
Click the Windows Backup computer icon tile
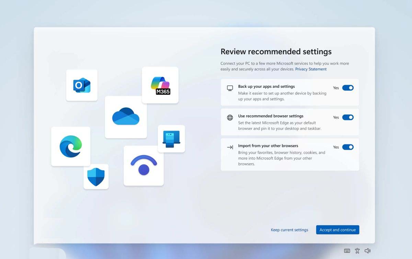coord(171,139)
